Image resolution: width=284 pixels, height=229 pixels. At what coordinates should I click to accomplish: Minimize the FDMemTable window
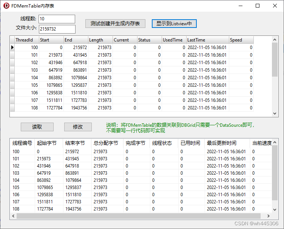241,6
